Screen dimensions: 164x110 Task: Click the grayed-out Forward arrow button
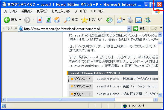(x=27, y=20)
